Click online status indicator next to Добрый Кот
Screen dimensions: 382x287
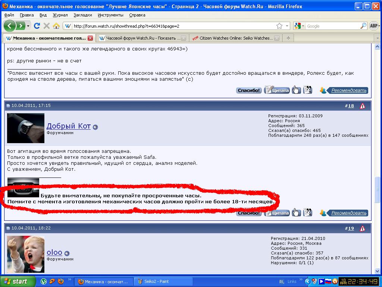pos(95,127)
